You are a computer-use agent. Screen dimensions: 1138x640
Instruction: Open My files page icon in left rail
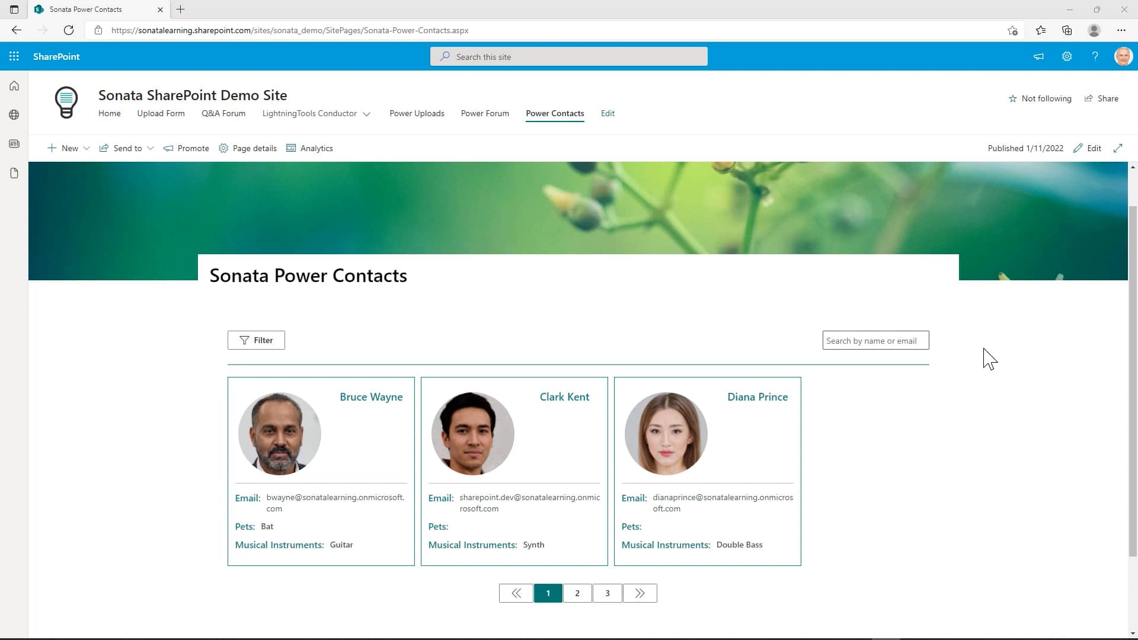(x=14, y=173)
